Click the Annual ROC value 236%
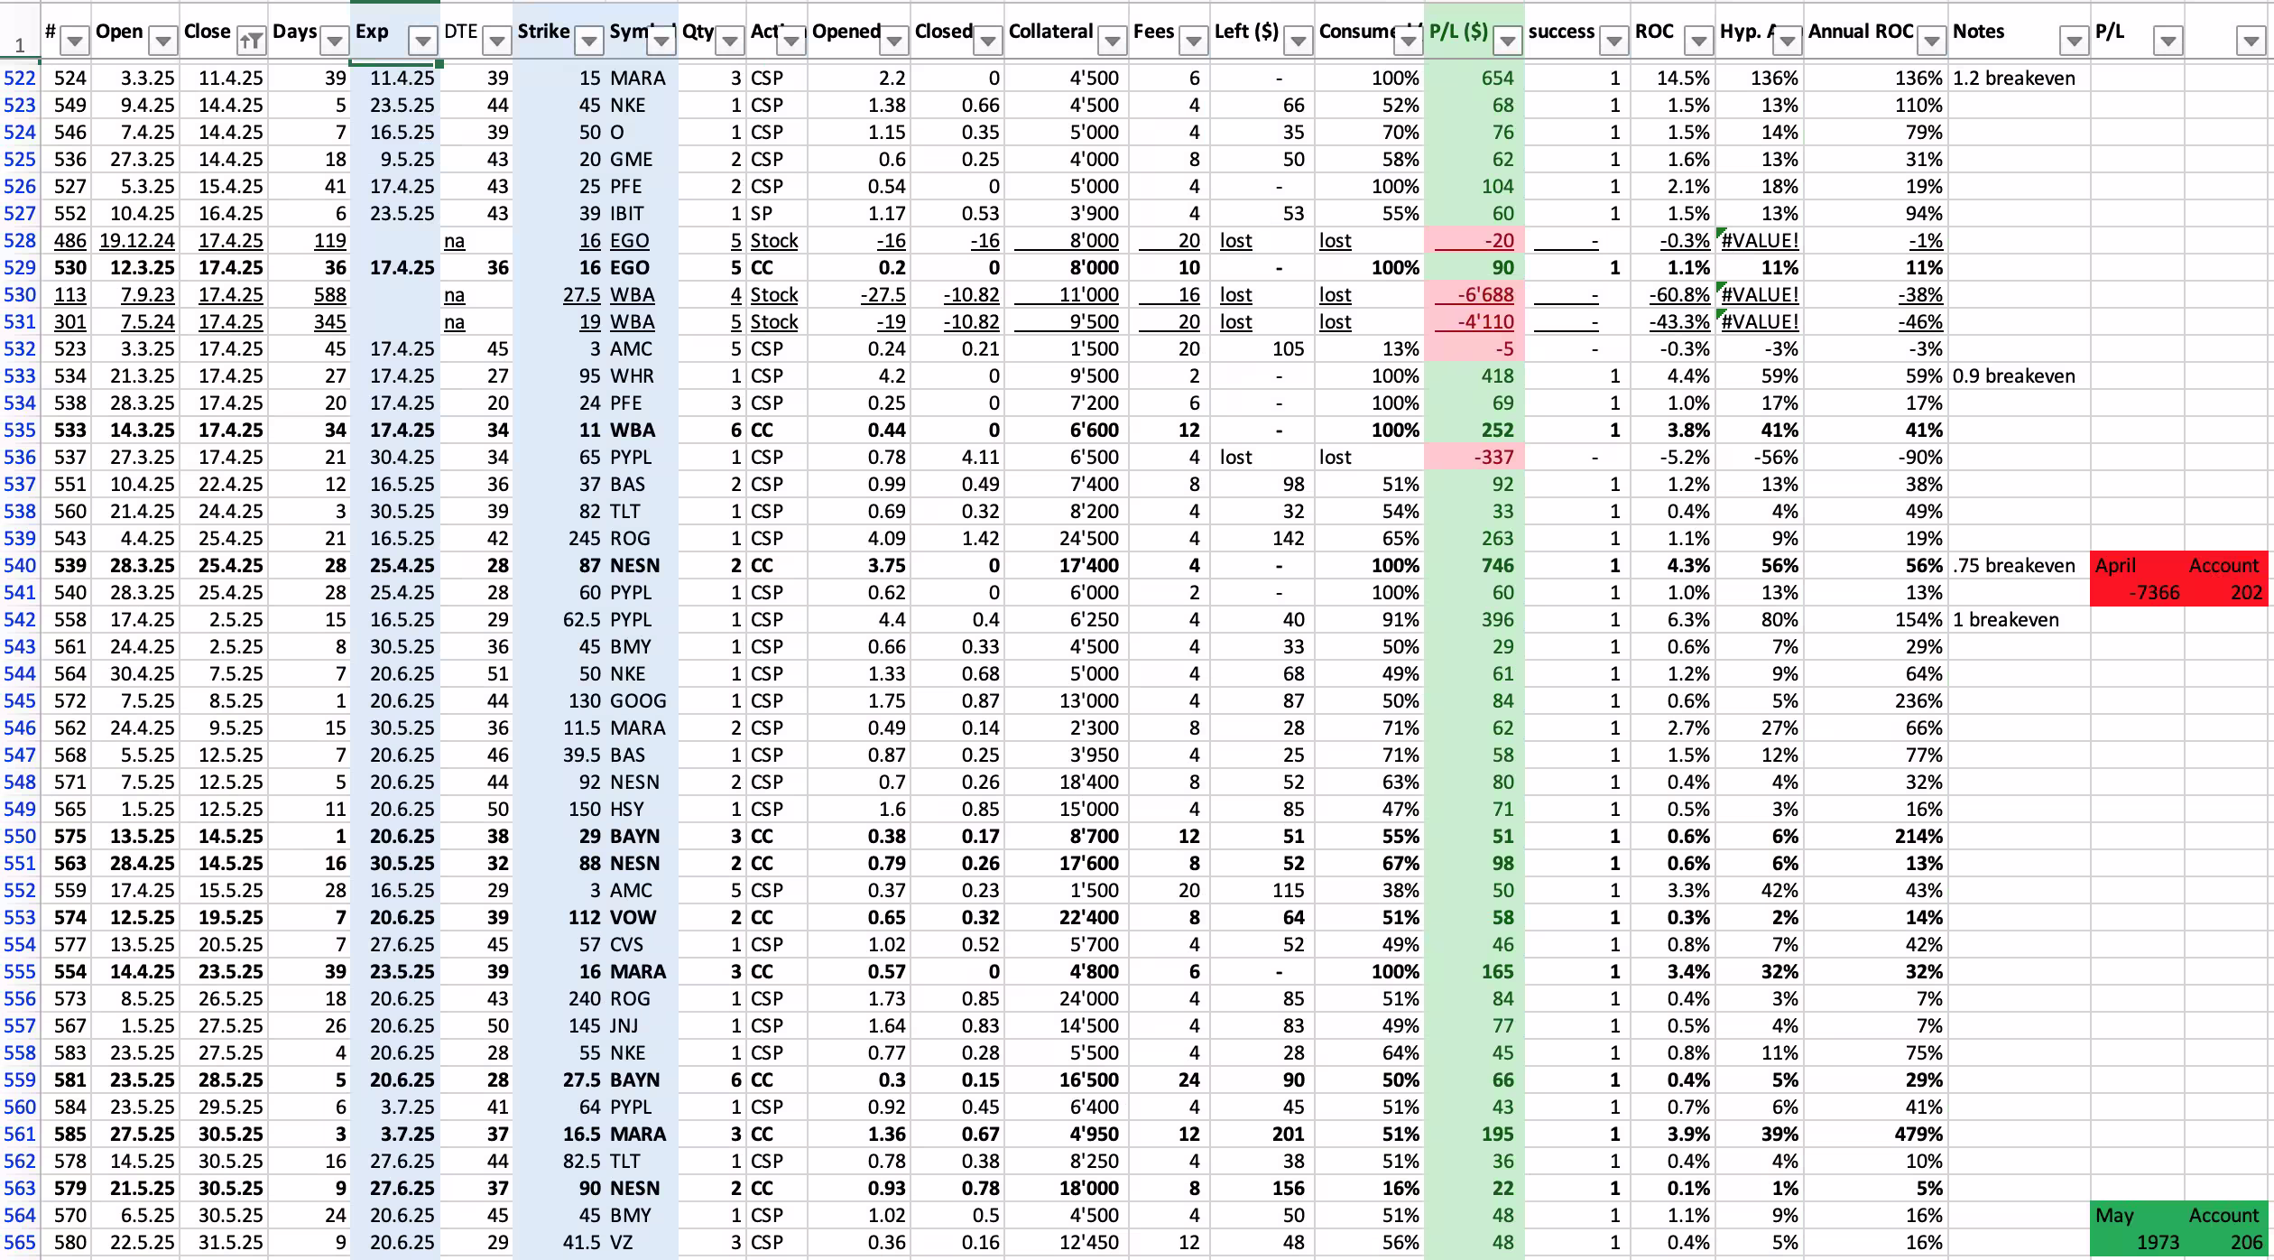 click(1875, 701)
